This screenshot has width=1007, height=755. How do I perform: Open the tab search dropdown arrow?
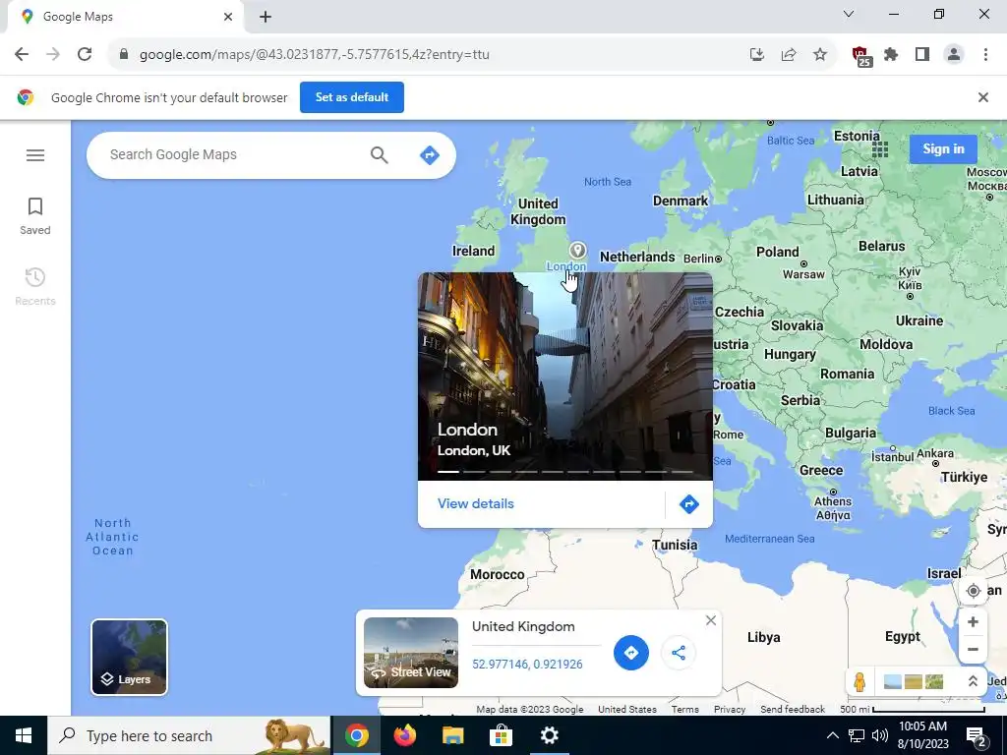[849, 14]
